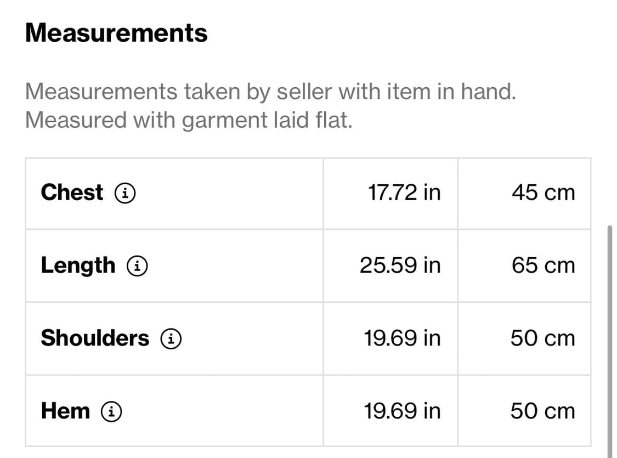Click the Hem row label
The height and width of the screenshot is (458, 617).
(x=65, y=411)
